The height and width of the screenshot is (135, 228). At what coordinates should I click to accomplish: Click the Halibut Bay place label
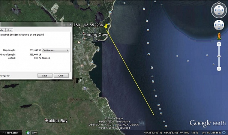point(57,121)
